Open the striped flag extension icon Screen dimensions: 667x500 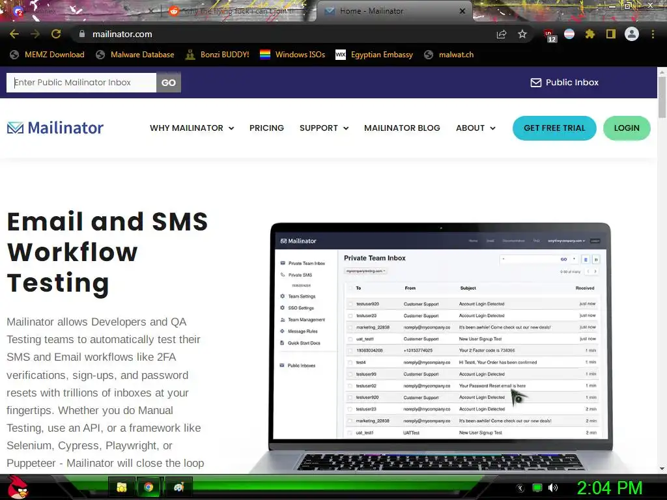pos(569,34)
